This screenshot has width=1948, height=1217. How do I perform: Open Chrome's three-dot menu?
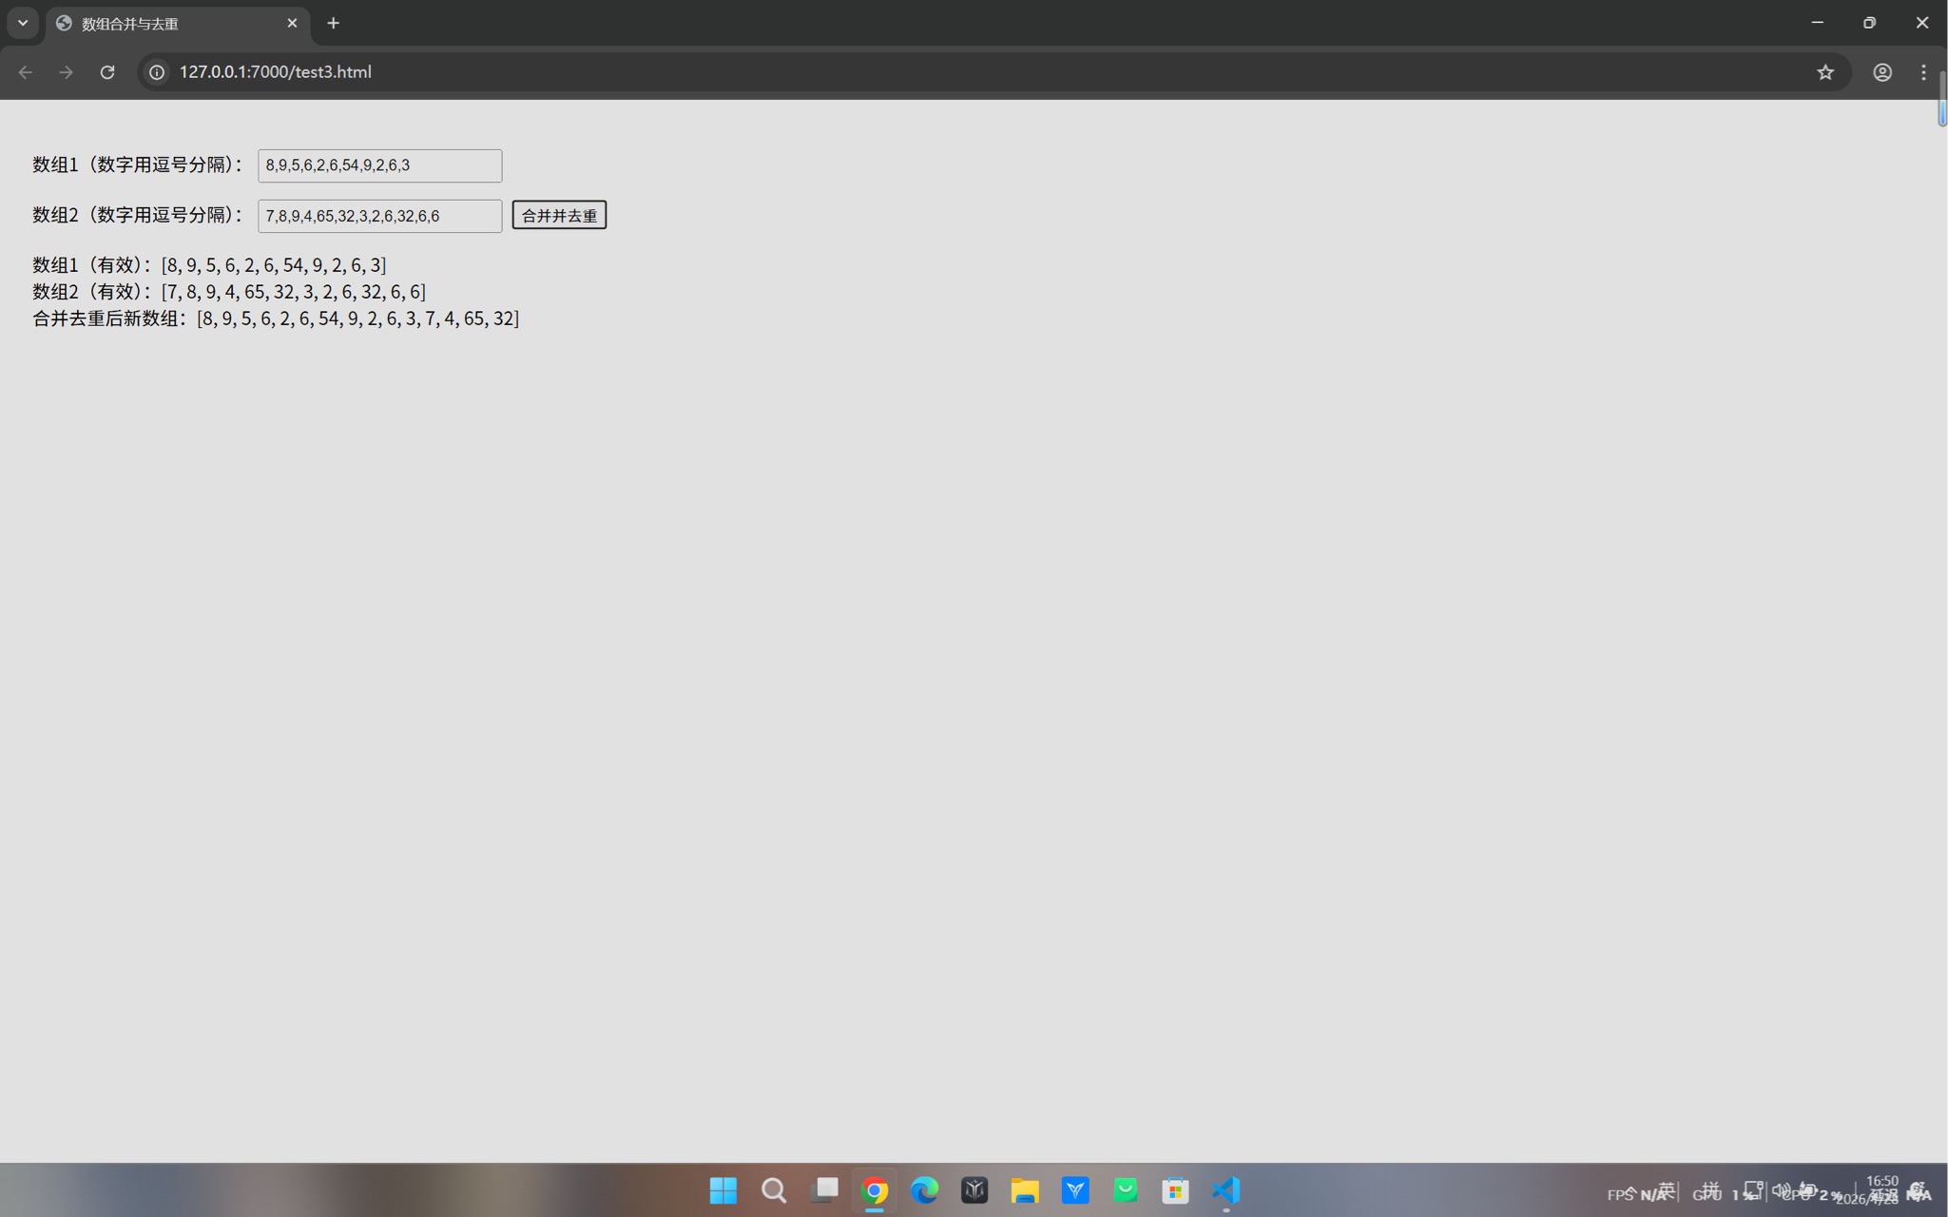tap(1923, 72)
